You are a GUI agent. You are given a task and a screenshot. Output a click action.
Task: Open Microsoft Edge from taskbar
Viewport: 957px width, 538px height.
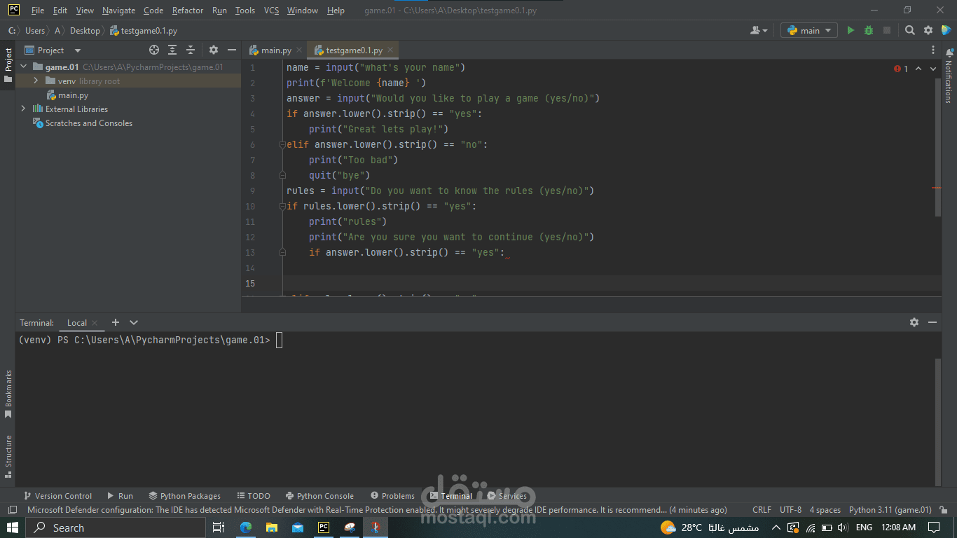[x=246, y=527]
